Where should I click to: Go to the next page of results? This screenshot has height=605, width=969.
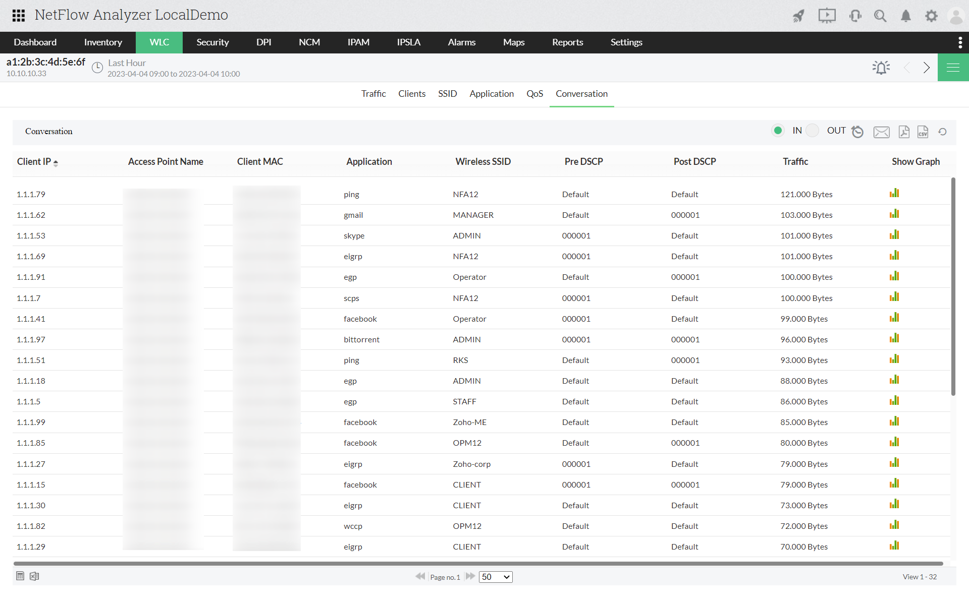pyautogui.click(x=470, y=576)
